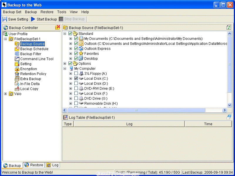Click the Vaio backup set folder icon
Screen dimensions: 235x176
click(x=11, y=94)
